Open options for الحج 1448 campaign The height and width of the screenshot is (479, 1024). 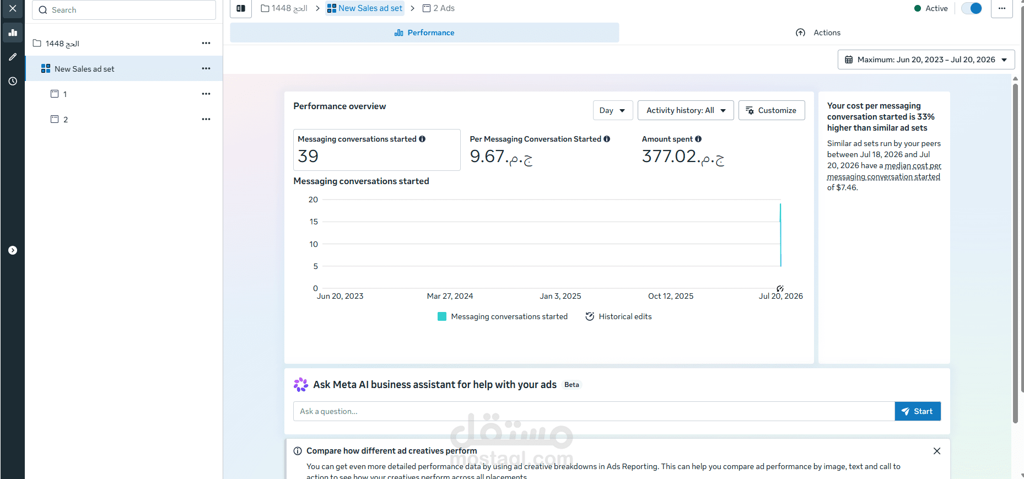point(206,43)
